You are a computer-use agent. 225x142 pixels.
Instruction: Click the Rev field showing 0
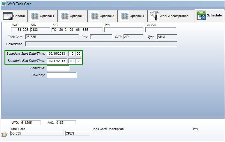tap(101, 37)
